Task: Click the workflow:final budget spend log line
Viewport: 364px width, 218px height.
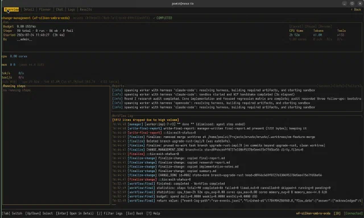Action: (185, 196)
